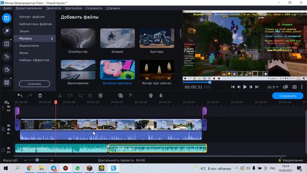The image size is (307, 173).
Task: Jump to the next clip
Action: [x=257, y=87]
